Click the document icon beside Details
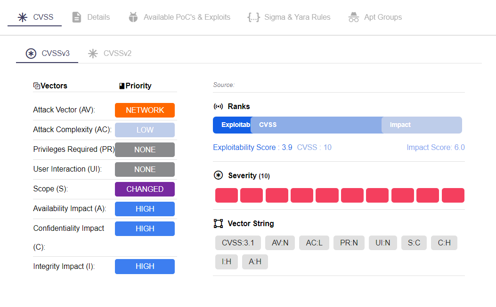The width and height of the screenshot is (496, 307). point(77,17)
